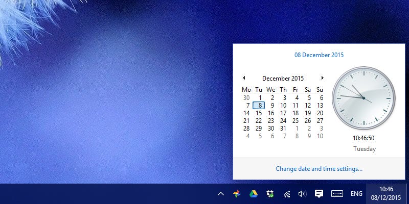The image size is (409, 204).
Task: Click December 2015 month header
Action: [x=283, y=79]
